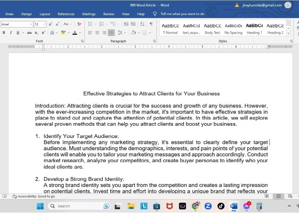
Task: Switch to Print Layout view in status bar
Action: (278, 196)
